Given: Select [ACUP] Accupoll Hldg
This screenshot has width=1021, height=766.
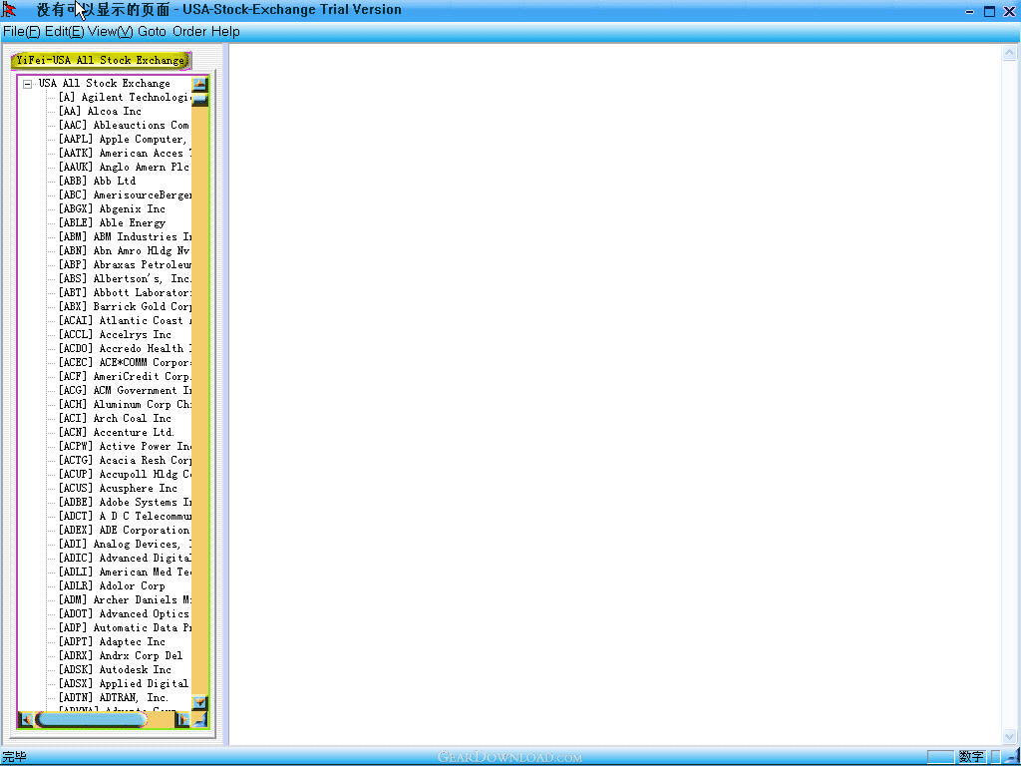Looking at the screenshot, I should point(125,474).
